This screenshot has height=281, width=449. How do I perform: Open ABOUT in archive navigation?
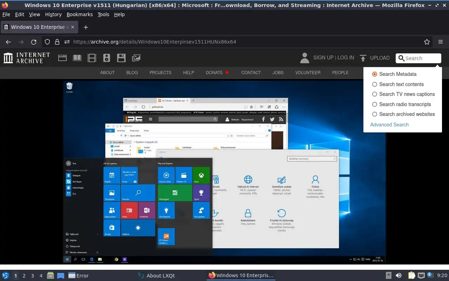tap(107, 73)
